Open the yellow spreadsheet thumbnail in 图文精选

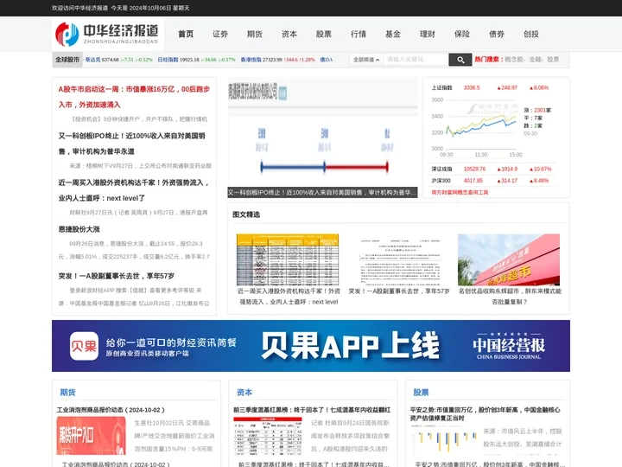tap(288, 259)
